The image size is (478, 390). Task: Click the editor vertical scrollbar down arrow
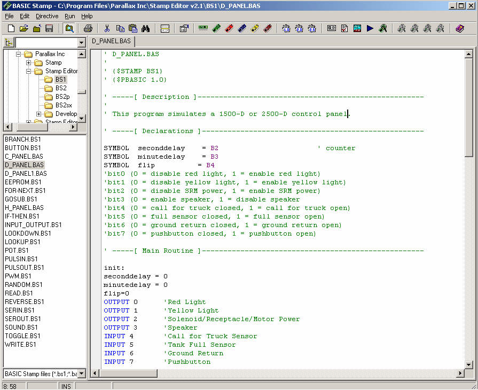pyautogui.click(x=468, y=364)
